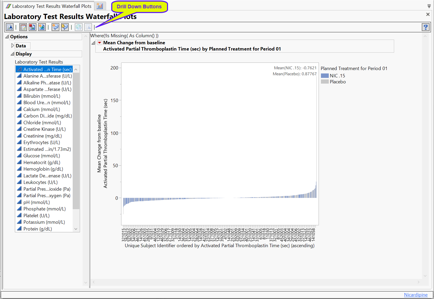Select Glucose (mmol/L) lab test
434x299 pixels.
(x=44, y=156)
